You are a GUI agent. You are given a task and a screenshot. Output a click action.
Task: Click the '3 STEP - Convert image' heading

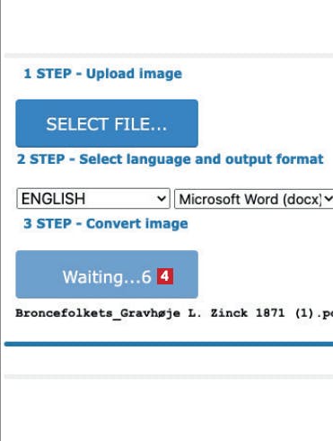(x=106, y=223)
